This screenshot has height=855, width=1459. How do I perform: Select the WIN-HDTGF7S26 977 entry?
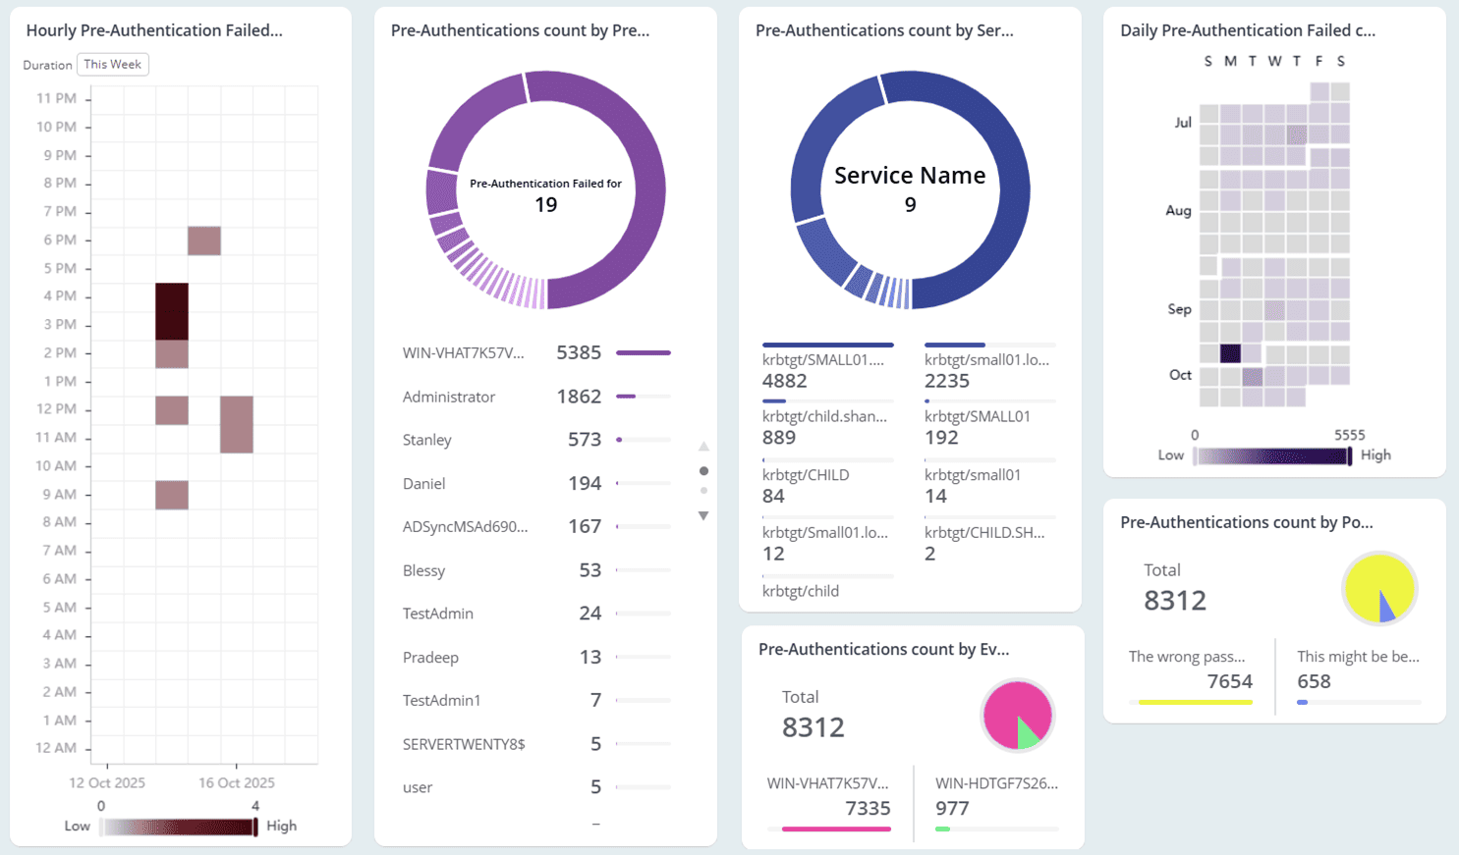point(995,796)
